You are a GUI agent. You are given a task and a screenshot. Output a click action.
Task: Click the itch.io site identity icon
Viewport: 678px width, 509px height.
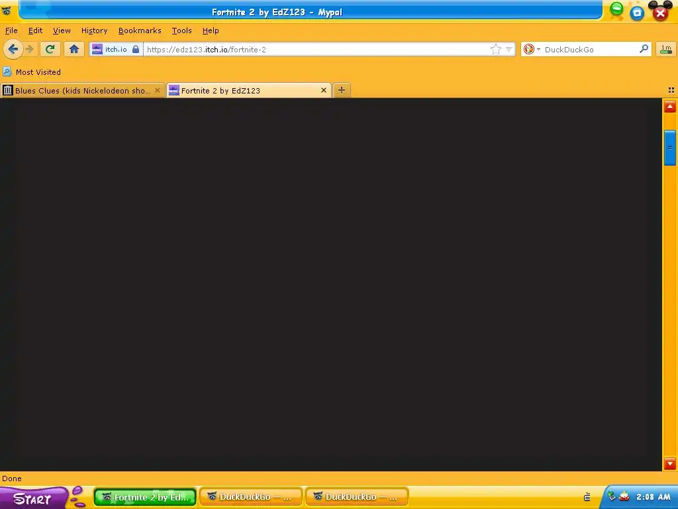tap(97, 49)
